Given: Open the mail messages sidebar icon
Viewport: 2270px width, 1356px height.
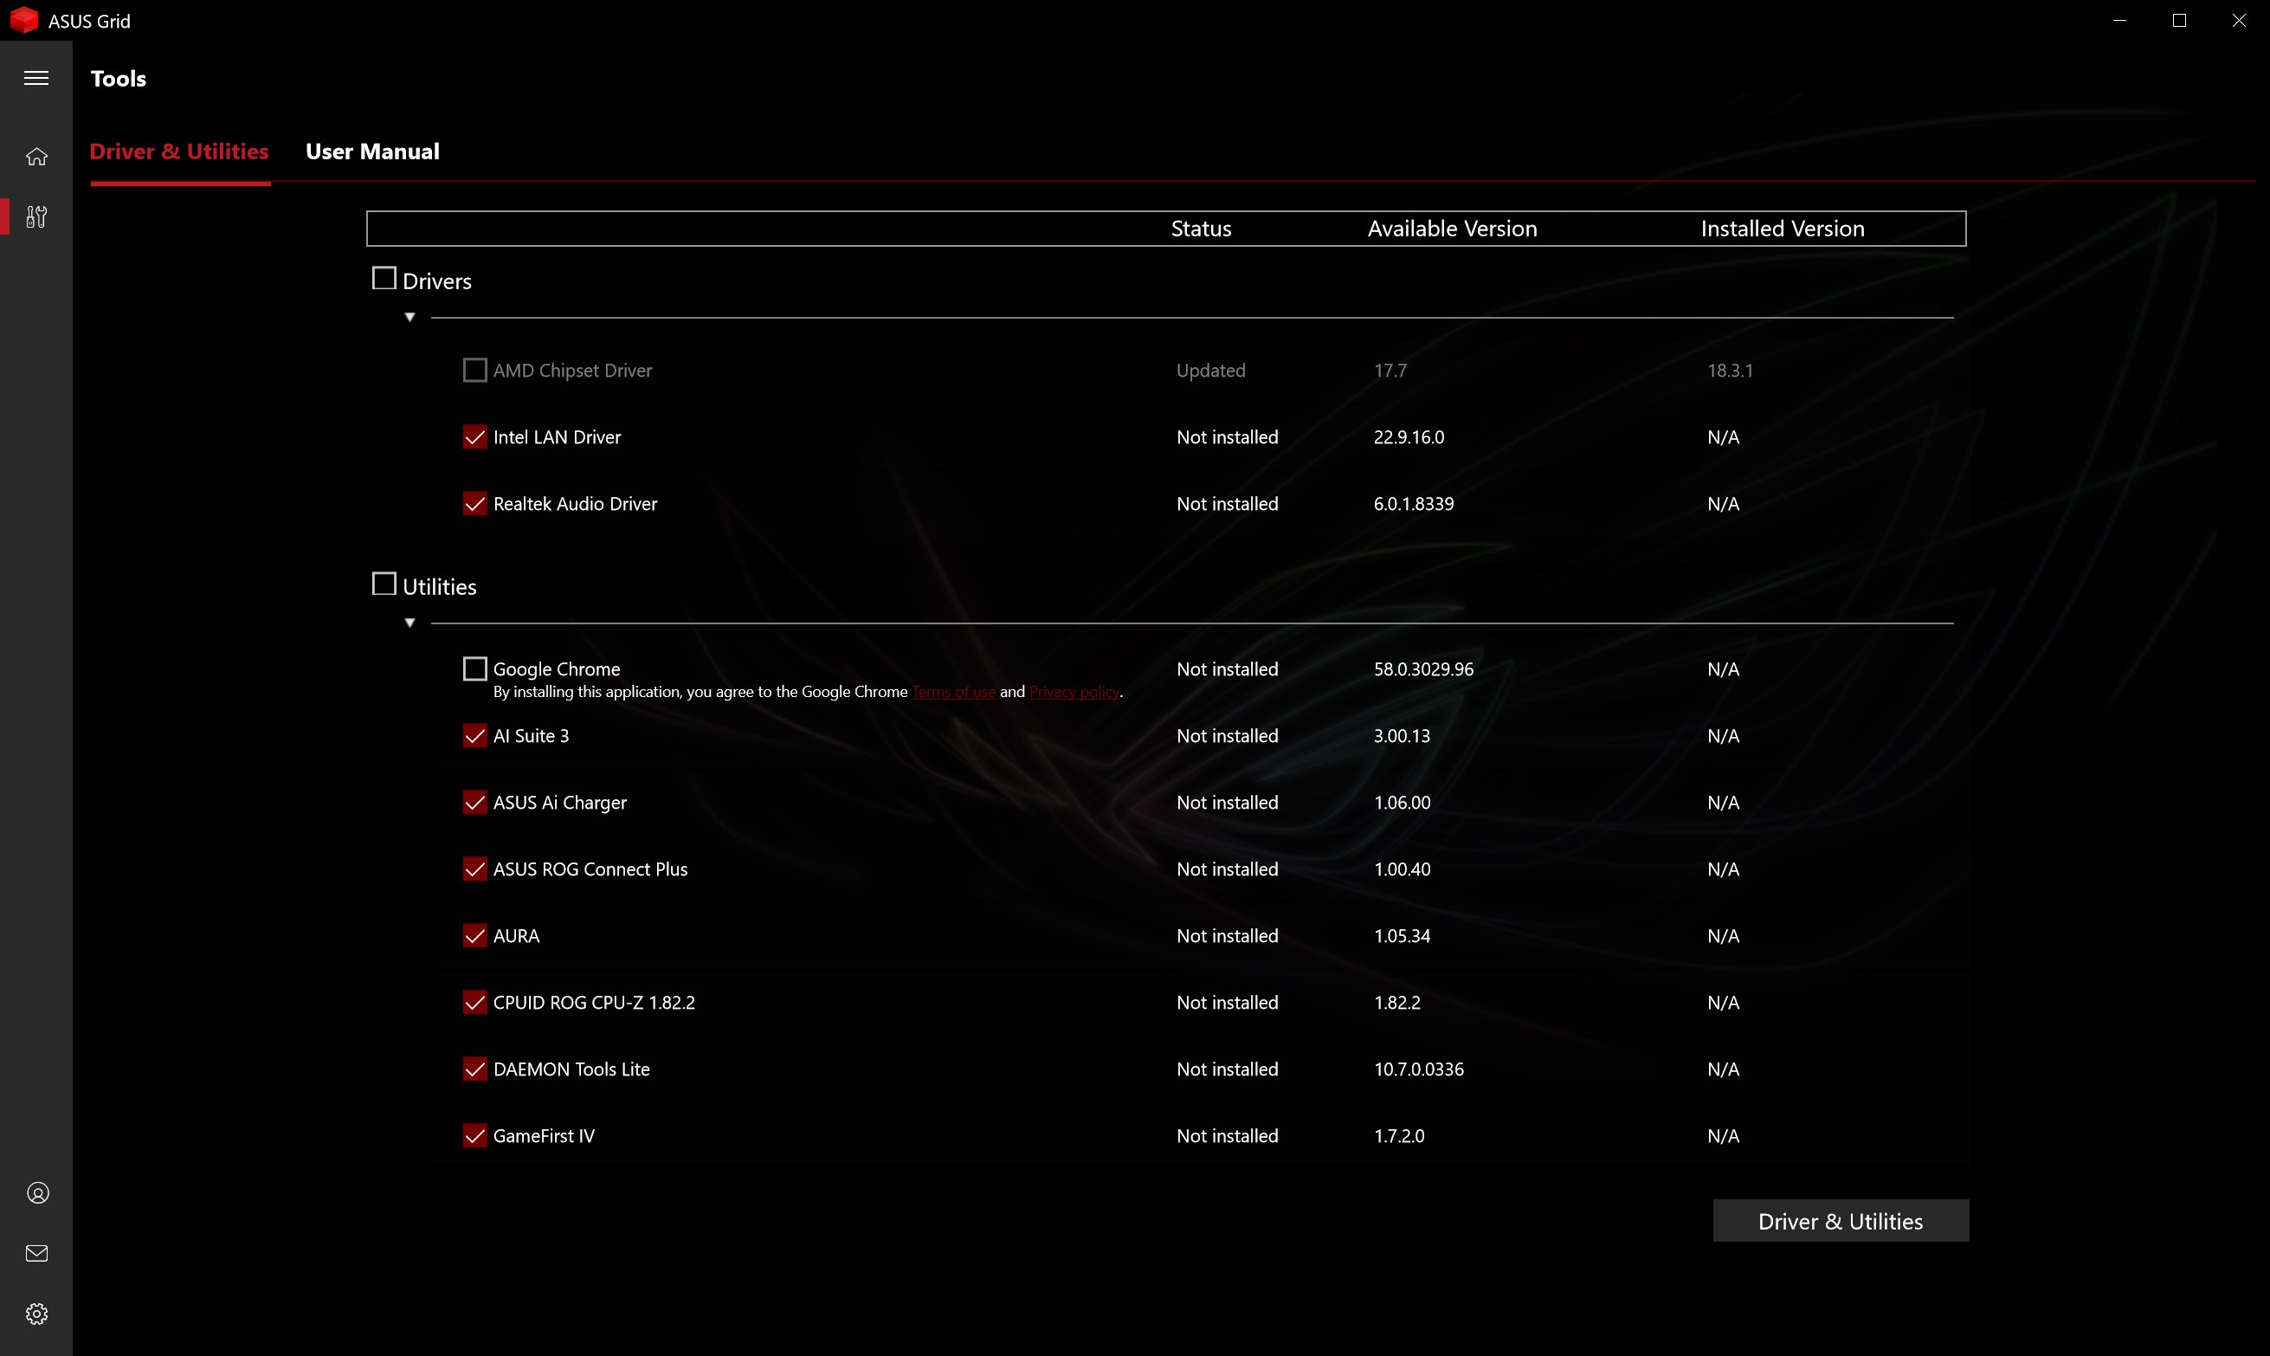Looking at the screenshot, I should click(36, 1254).
